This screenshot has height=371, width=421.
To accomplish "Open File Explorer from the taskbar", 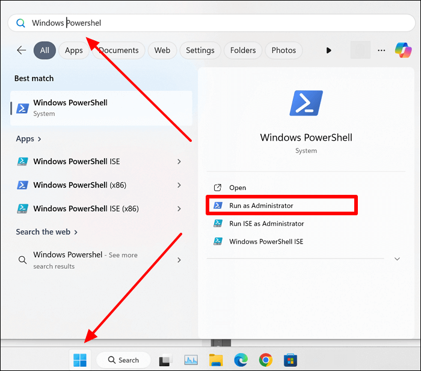I will point(216,360).
